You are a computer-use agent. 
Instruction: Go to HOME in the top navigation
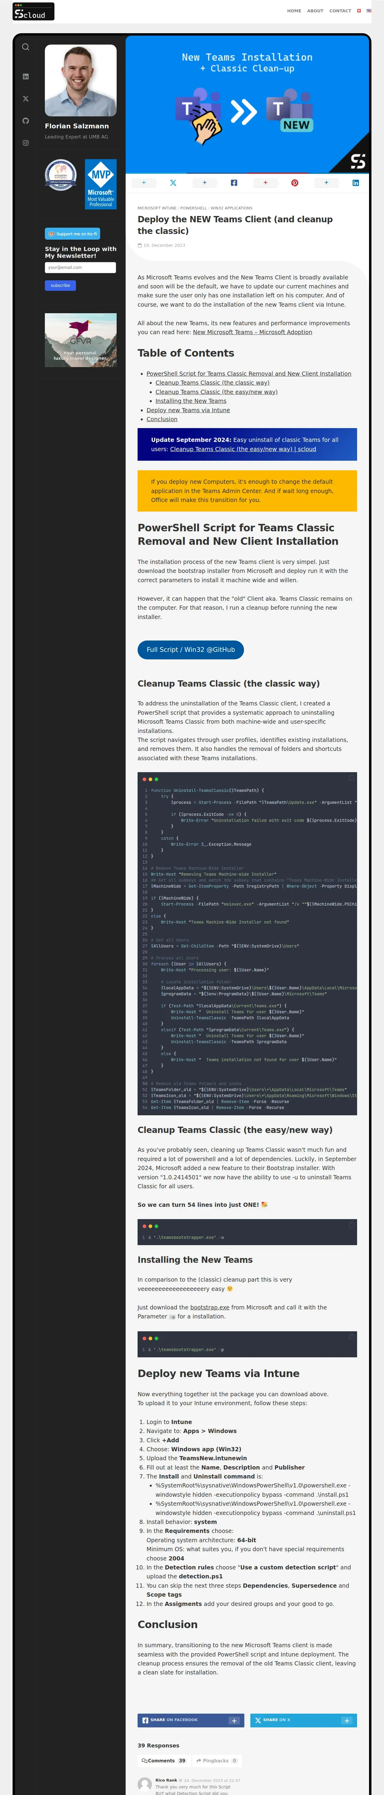point(294,11)
